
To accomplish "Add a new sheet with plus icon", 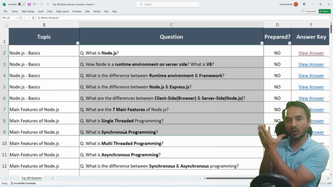I will pyautogui.click(x=53, y=178).
